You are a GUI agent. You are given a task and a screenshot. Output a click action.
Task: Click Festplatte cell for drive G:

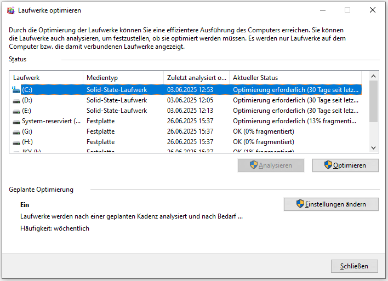coord(100,131)
